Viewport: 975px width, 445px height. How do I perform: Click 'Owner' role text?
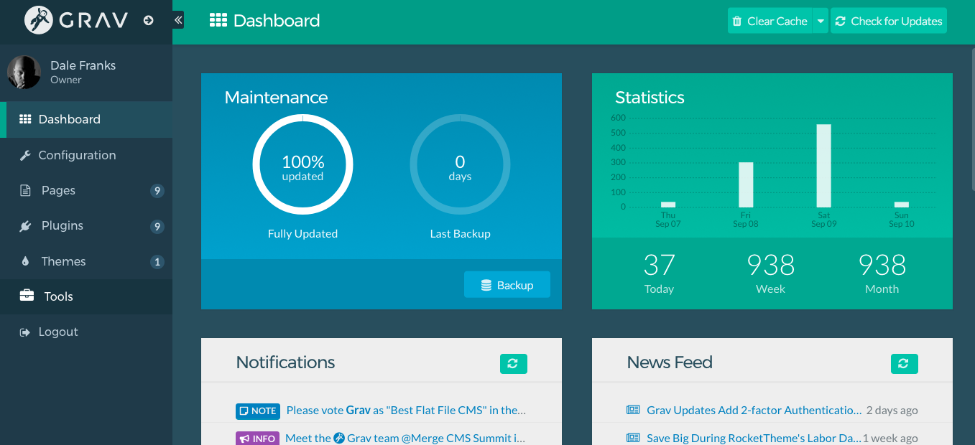click(x=65, y=80)
